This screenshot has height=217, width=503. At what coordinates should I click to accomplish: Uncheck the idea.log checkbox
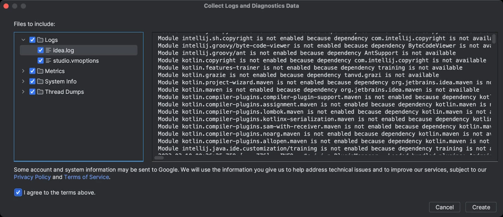pyautogui.click(x=41, y=50)
